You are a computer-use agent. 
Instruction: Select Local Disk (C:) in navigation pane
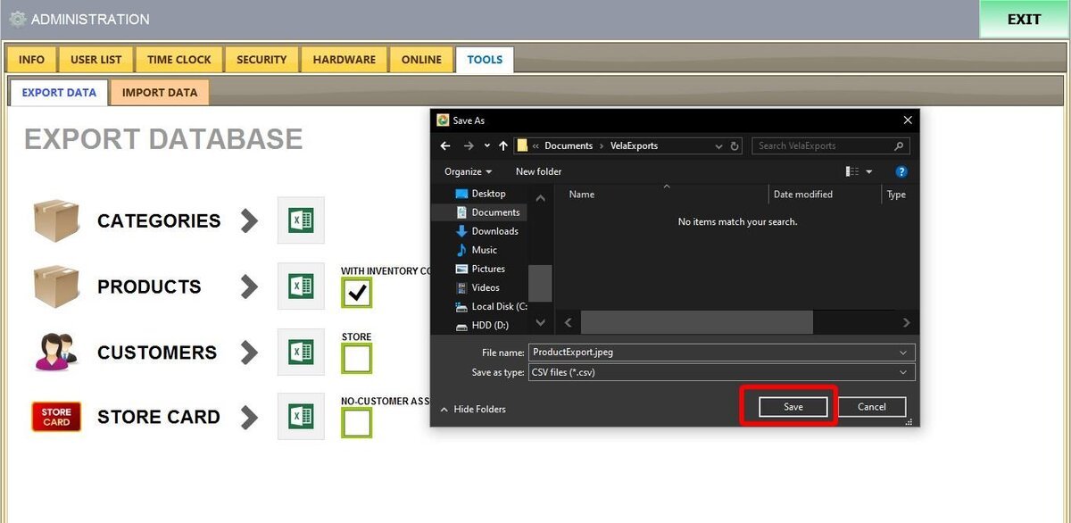pos(490,306)
